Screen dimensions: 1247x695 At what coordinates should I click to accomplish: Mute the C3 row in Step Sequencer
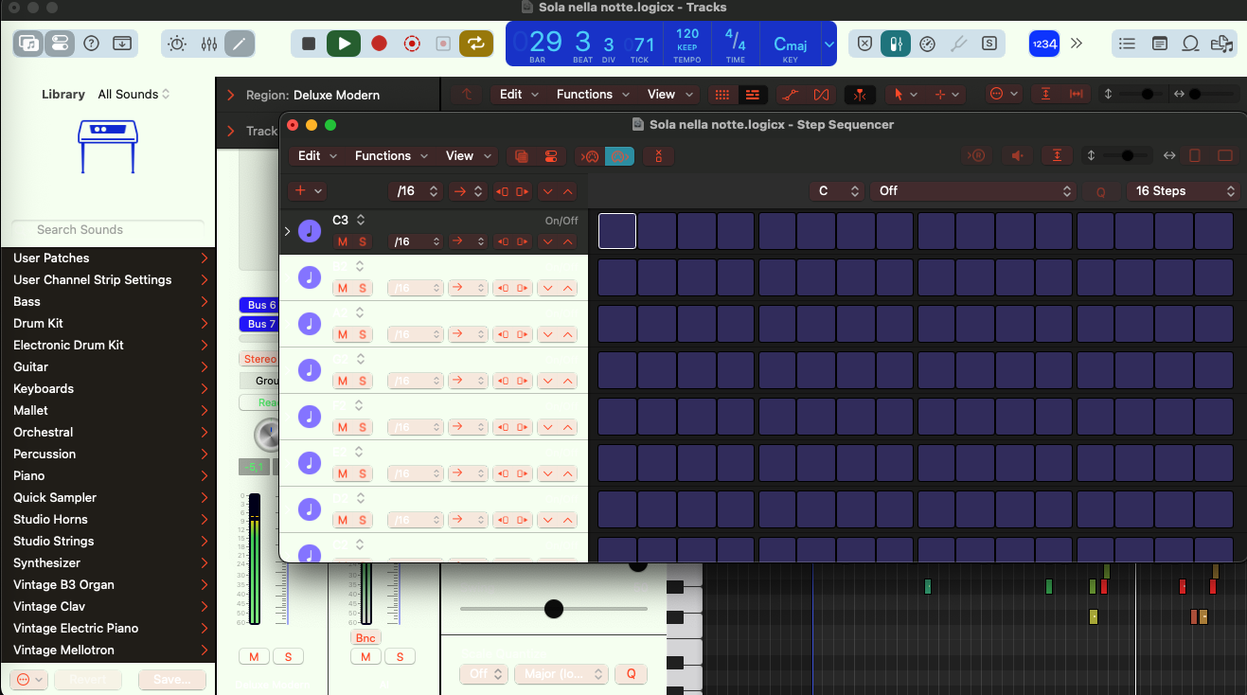(x=343, y=241)
